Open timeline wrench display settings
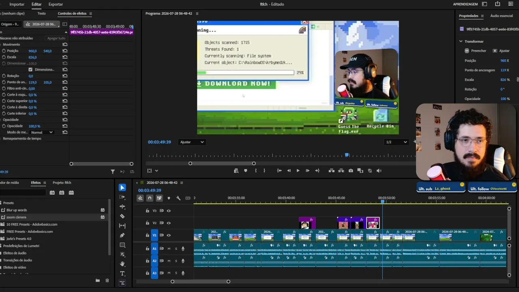The width and height of the screenshot is (519, 292). coord(178,198)
